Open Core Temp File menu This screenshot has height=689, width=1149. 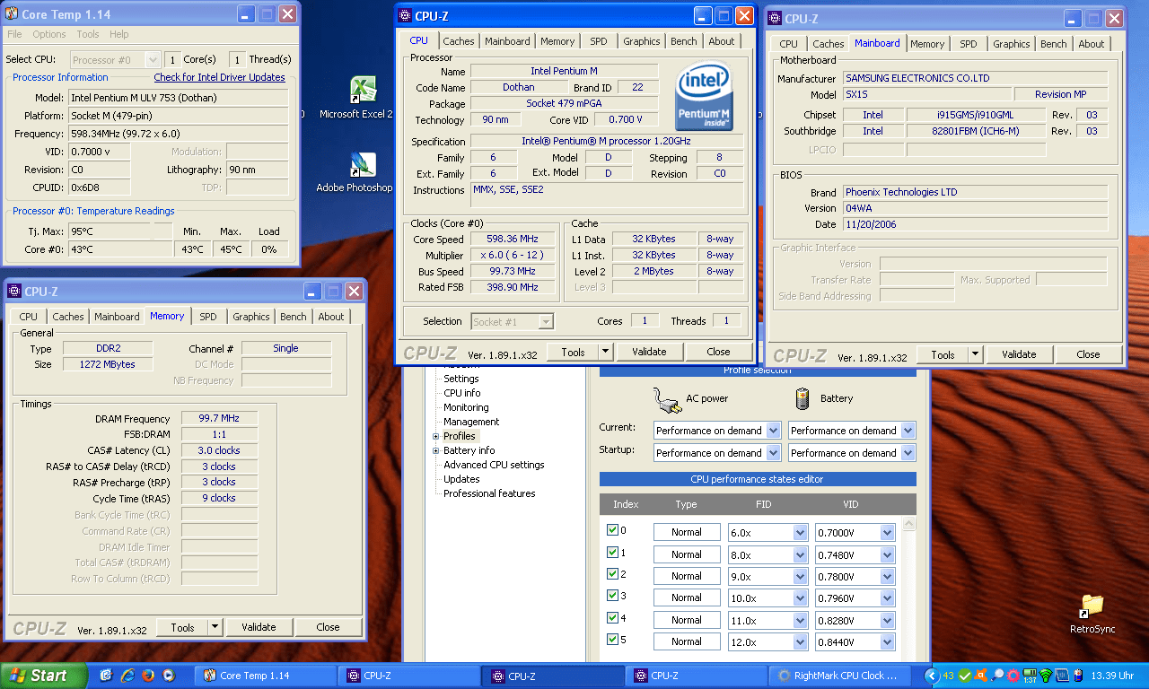point(14,34)
